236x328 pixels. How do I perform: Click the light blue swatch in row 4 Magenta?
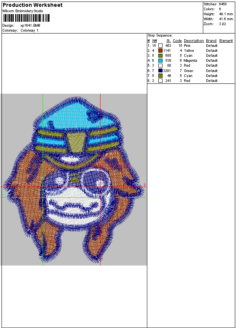(160, 61)
